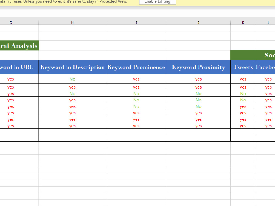The height and width of the screenshot is (206, 275).
Task: Select third-row No under Tweets
Action: coord(243,94)
